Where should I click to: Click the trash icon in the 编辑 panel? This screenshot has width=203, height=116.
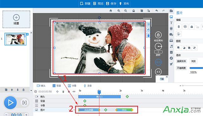tap(179, 27)
